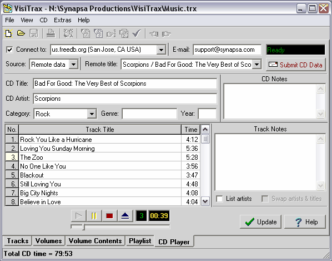Screen dimensions: 332x261
Task: Click the VisiTrax application icon in title bar
Action: pos(8,8)
